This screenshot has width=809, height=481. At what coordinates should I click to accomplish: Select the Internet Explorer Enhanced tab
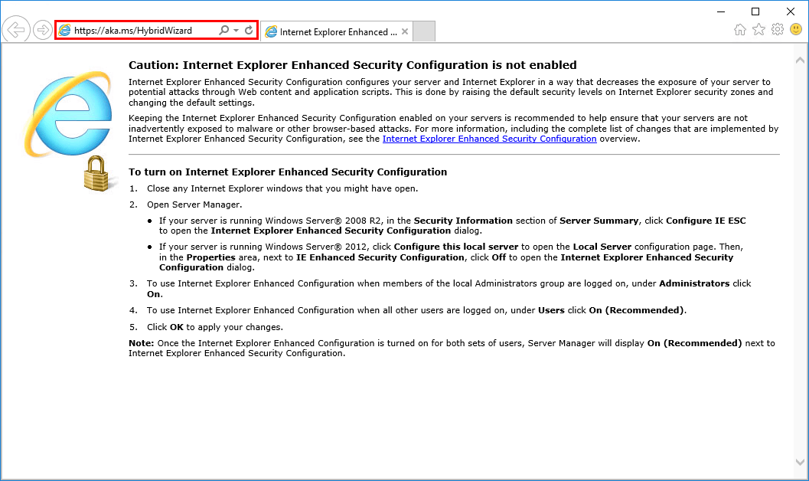[x=338, y=32]
